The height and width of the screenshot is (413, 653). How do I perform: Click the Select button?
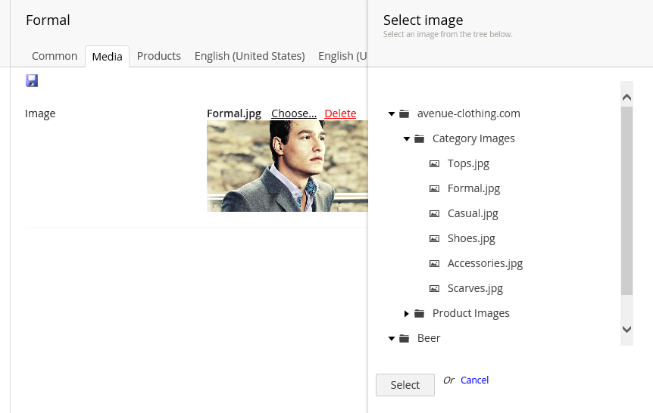pyautogui.click(x=405, y=385)
